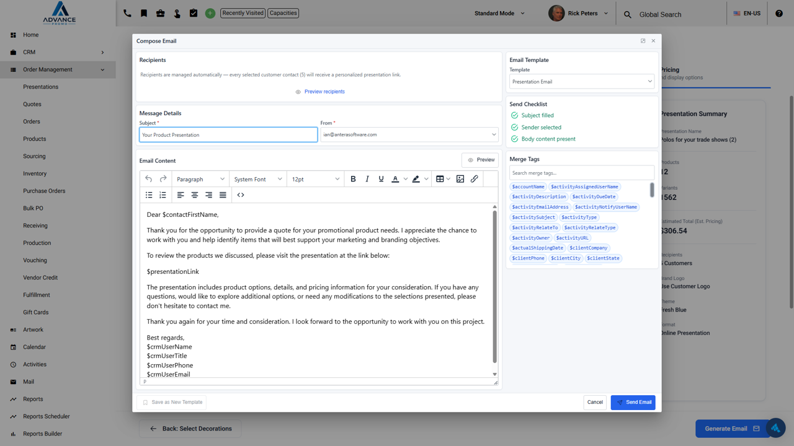Viewport: 794px width, 446px height.
Task: Click the green plus add icon
Action: click(210, 13)
